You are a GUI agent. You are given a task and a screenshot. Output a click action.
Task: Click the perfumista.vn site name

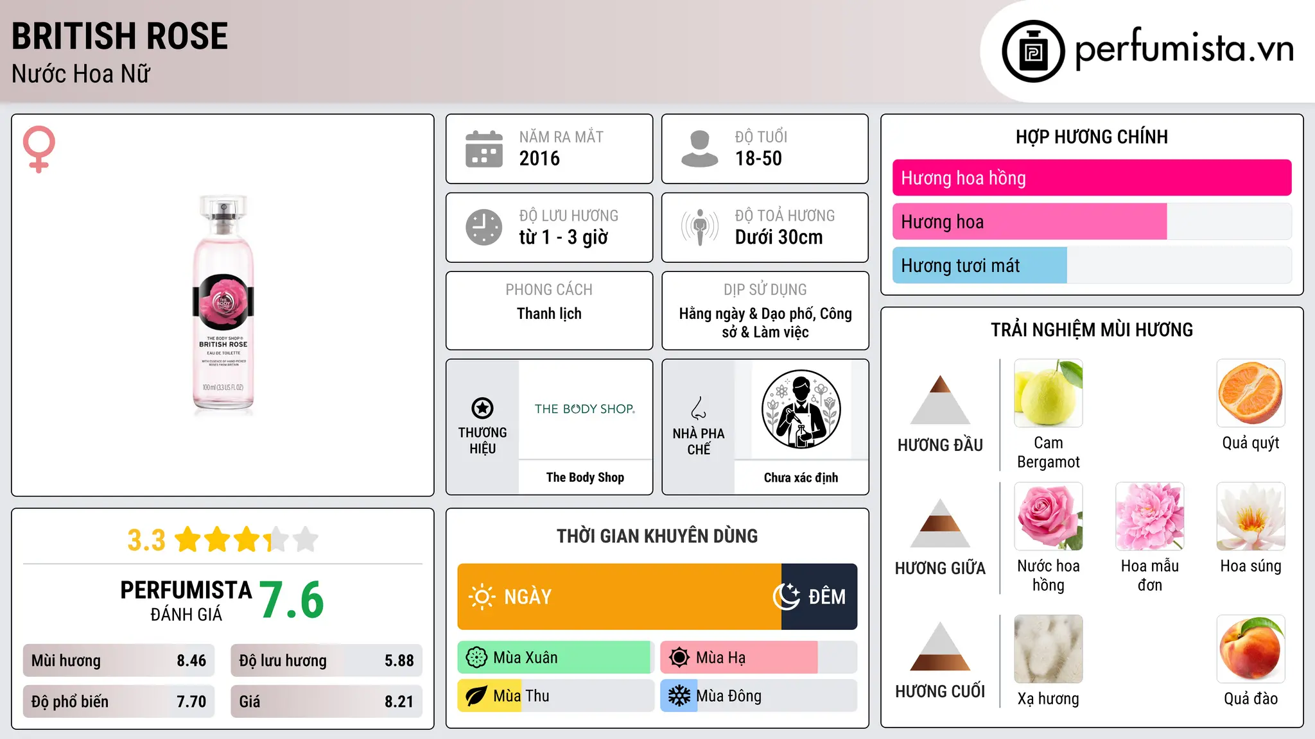coord(1184,49)
